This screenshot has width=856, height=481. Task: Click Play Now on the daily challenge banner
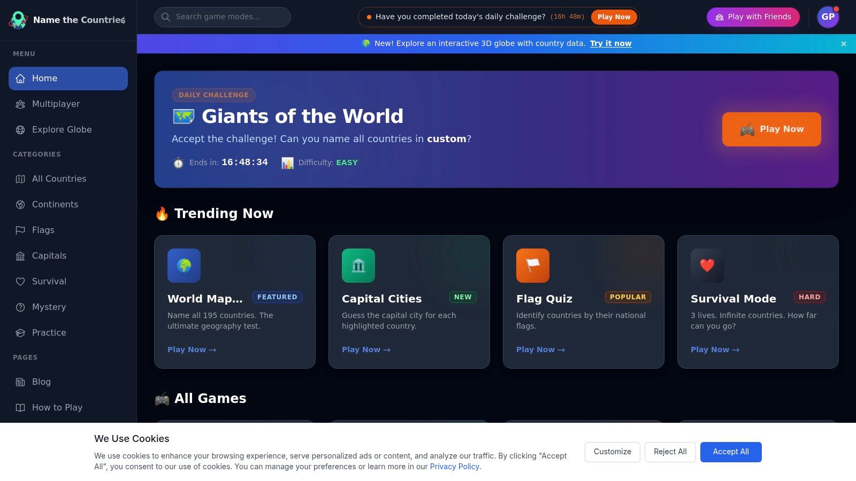771,129
